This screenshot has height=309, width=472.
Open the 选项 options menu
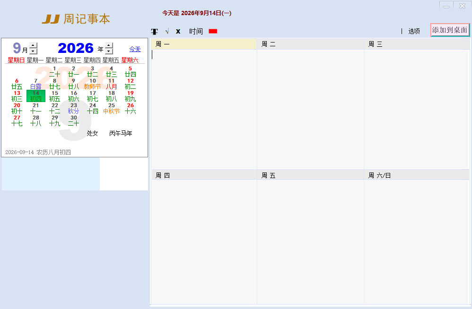(414, 31)
